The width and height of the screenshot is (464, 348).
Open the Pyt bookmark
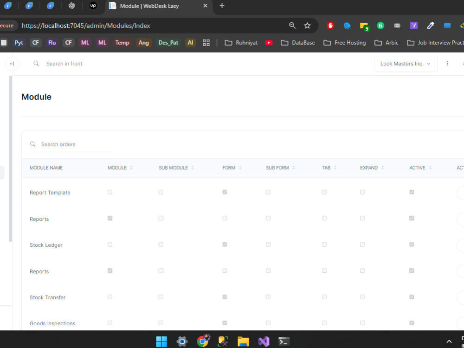[x=19, y=43]
